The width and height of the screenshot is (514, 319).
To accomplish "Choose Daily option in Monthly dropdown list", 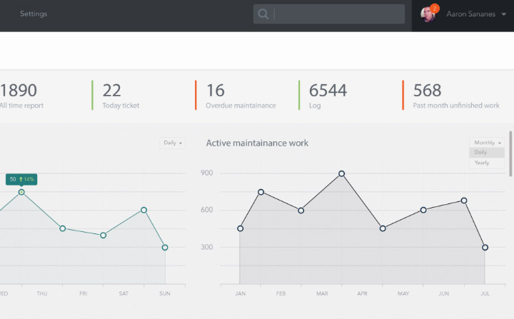I will [487, 153].
